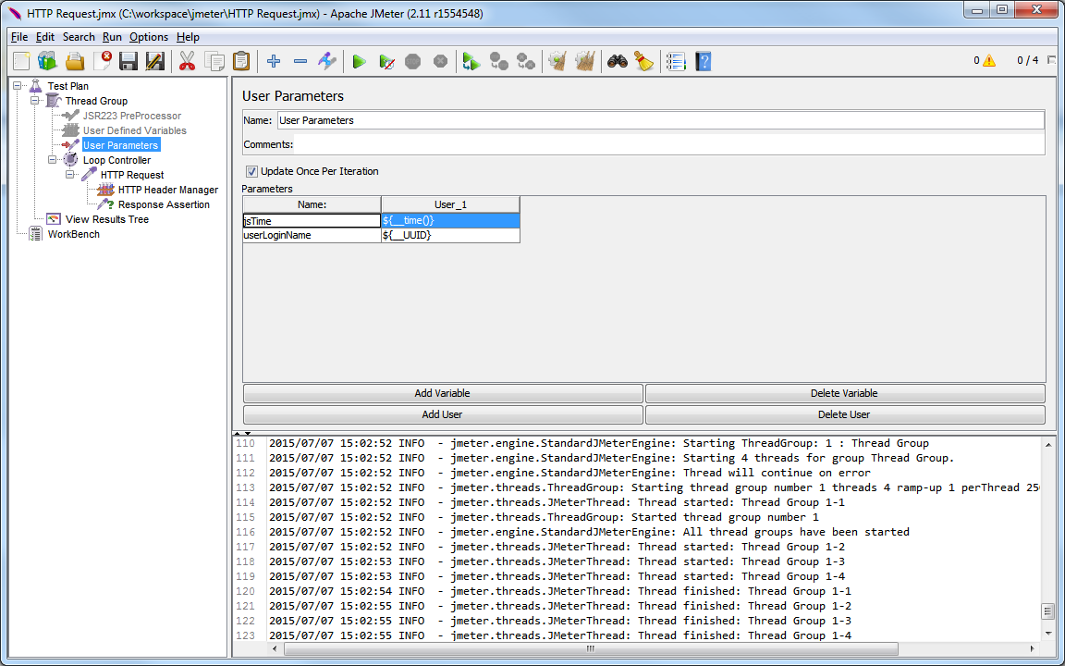Image resolution: width=1065 pixels, height=666 pixels.
Task: Click the User_1 column header
Action: (450, 204)
